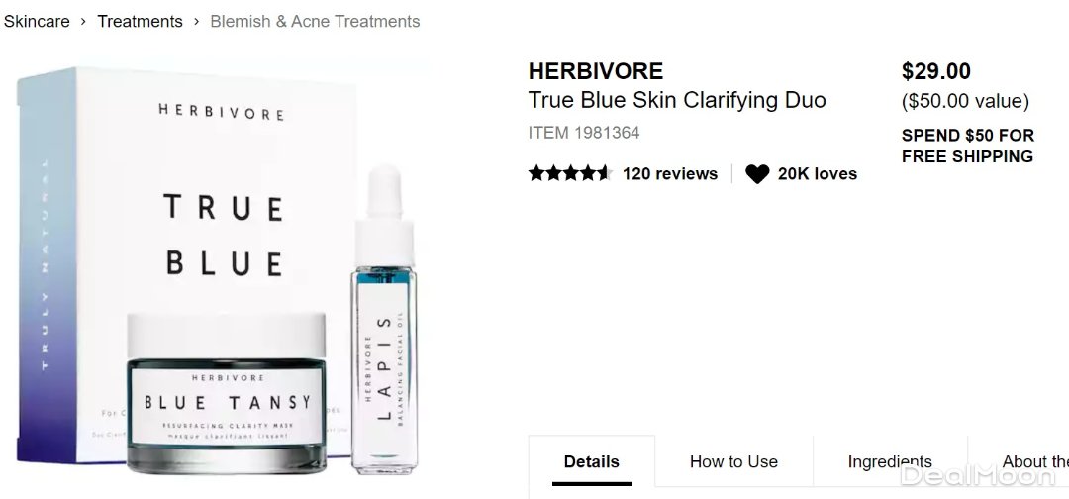
Task: Click the chevron after Skincare breadcrumb
Action: coord(83,21)
